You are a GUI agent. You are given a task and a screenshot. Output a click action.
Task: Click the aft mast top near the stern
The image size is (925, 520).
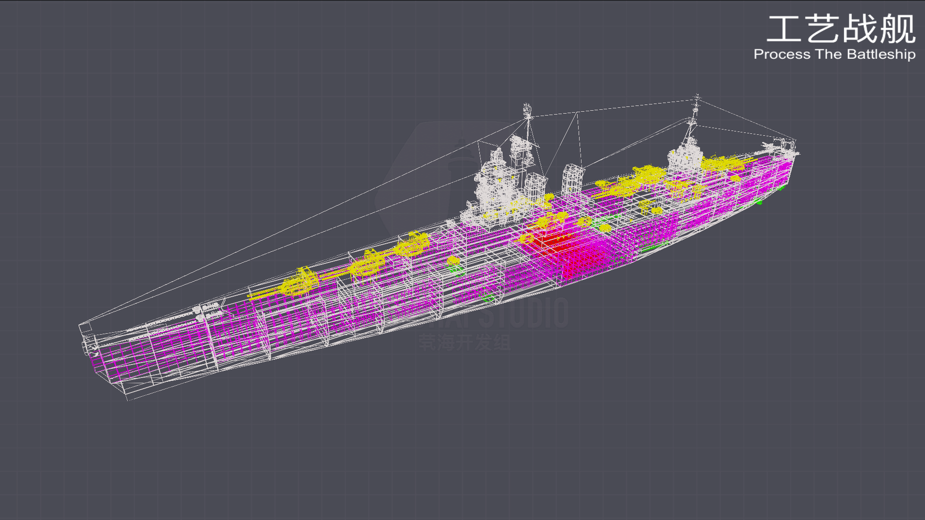696,99
